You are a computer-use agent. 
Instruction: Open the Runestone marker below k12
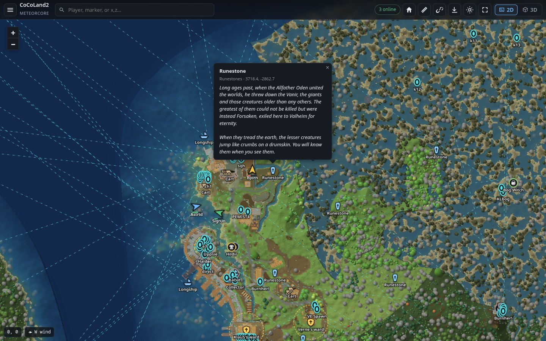(436, 150)
